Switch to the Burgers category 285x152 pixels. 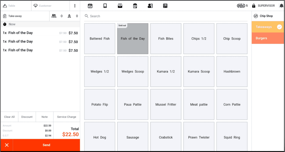[267, 38]
